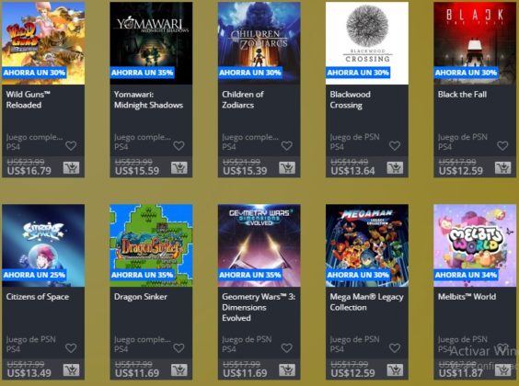Open the Citizens of Space title link
The image size is (519, 386).
point(38,297)
